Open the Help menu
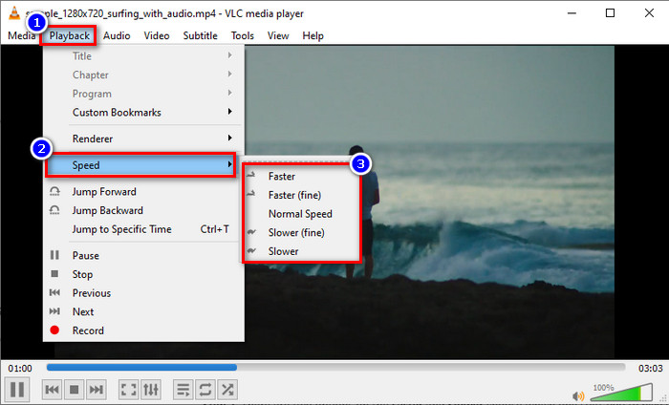 pyautogui.click(x=313, y=35)
